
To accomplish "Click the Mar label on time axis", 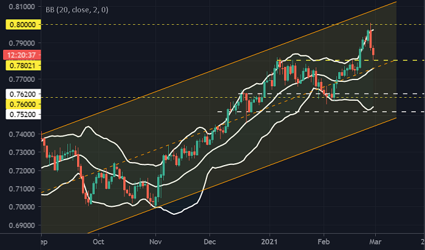I will 375,242.
